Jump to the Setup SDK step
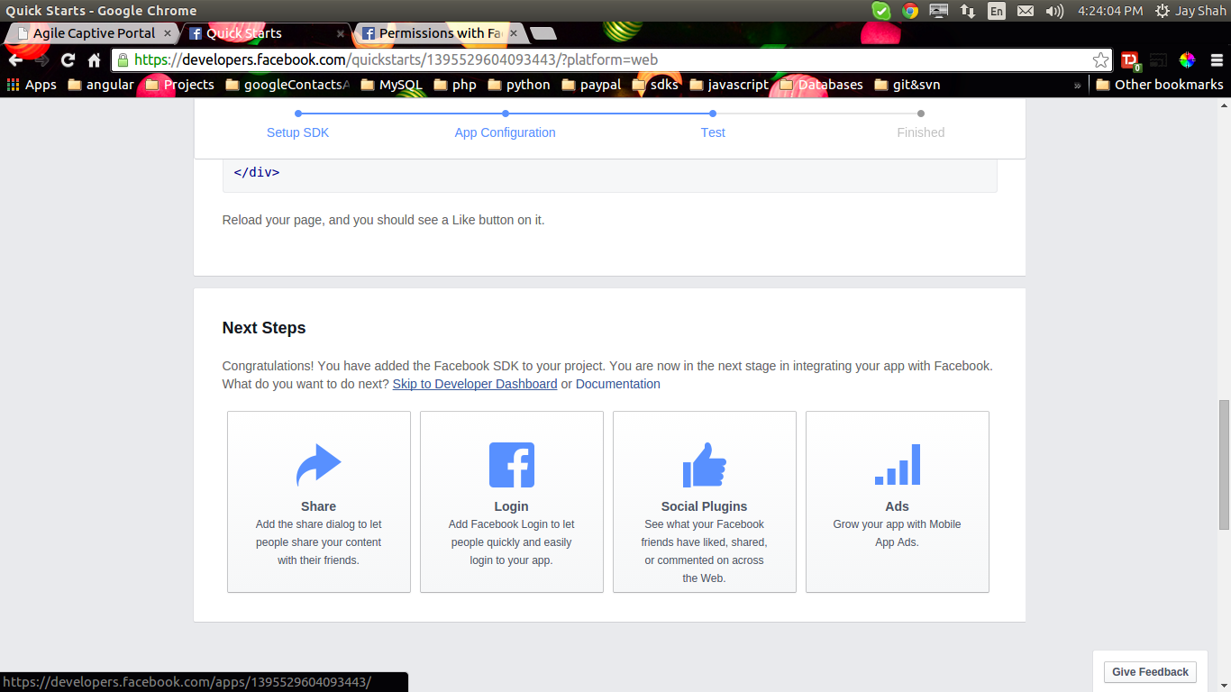The width and height of the screenshot is (1231, 692). [297, 132]
